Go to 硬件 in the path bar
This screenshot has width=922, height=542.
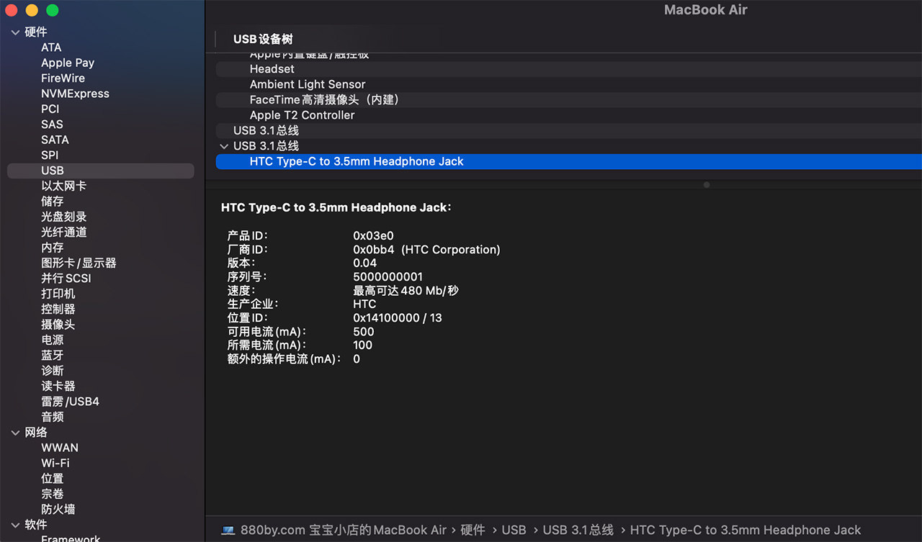coord(473,530)
